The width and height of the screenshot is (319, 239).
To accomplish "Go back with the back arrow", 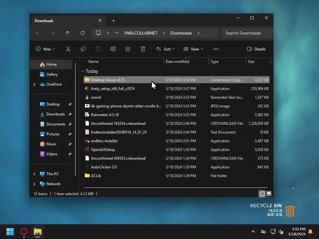I will 38,33.
